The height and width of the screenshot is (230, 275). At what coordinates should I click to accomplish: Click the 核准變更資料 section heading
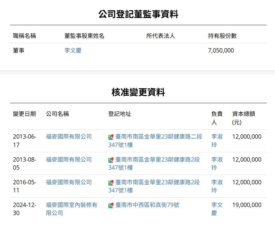pyautogui.click(x=138, y=92)
